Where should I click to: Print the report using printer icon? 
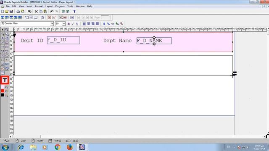click(18, 11)
